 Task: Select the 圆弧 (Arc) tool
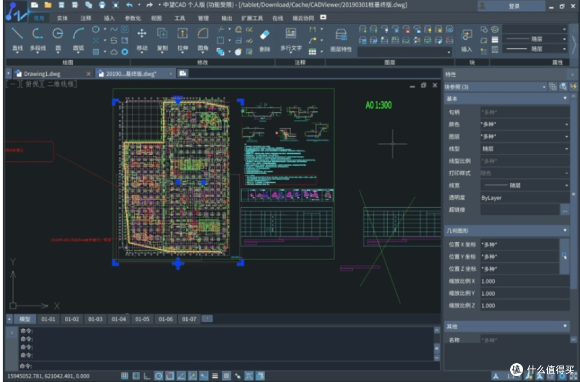78,39
